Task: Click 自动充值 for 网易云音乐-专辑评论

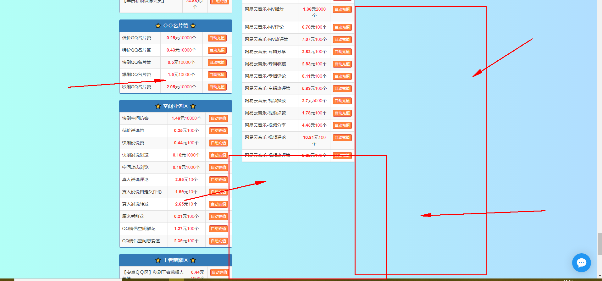Action: tap(342, 76)
